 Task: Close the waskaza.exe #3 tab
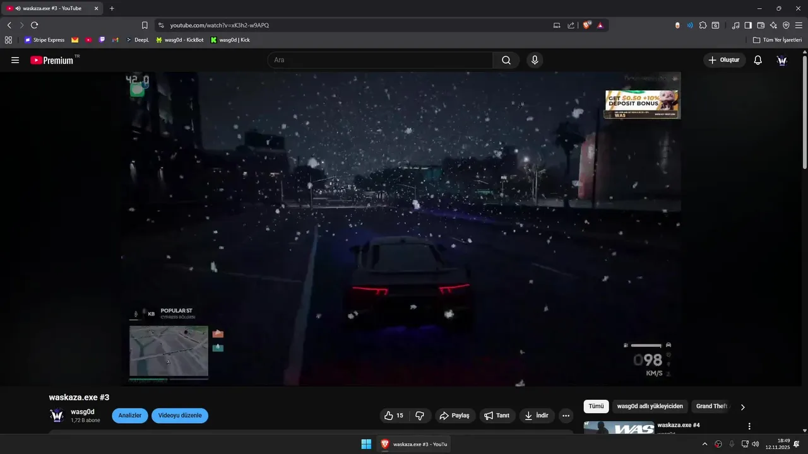click(96, 8)
